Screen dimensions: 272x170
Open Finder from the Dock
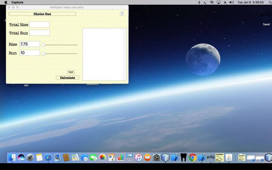coord(12,157)
